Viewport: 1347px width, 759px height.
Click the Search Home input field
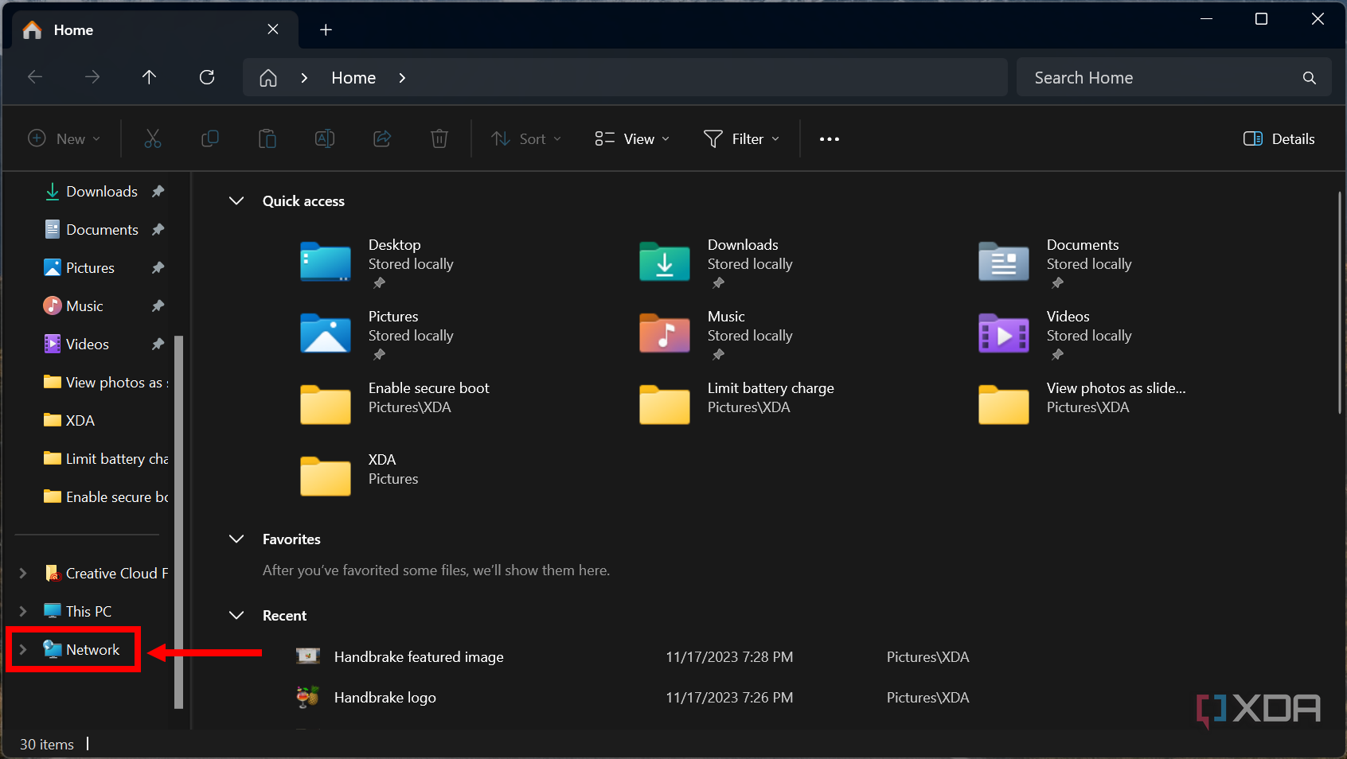pos(1154,78)
